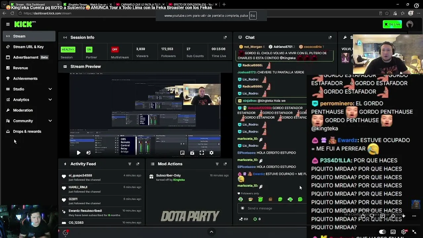Click the HEALTHY session status badge

pyautogui.click(x=68, y=50)
